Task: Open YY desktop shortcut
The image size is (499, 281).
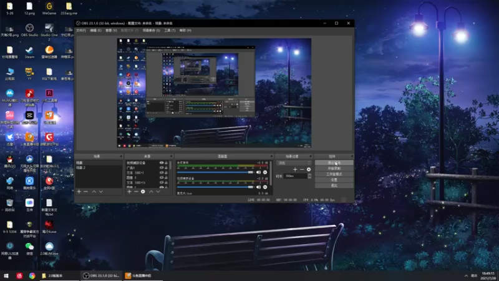Action: 29,74
